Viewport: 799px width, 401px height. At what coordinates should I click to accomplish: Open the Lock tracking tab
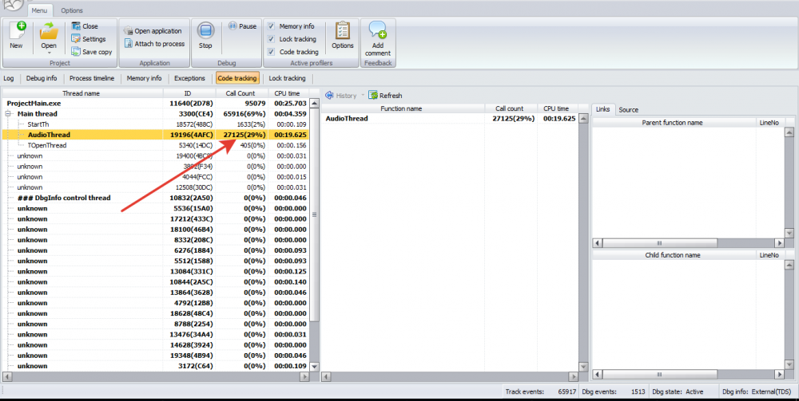pyautogui.click(x=287, y=78)
